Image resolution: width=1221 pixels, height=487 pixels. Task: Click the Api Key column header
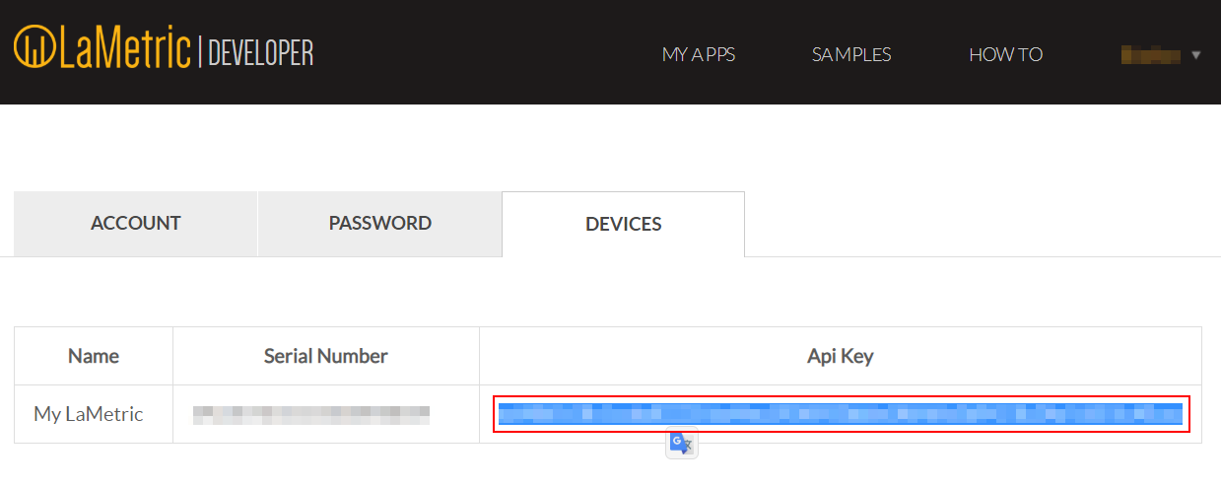click(841, 356)
